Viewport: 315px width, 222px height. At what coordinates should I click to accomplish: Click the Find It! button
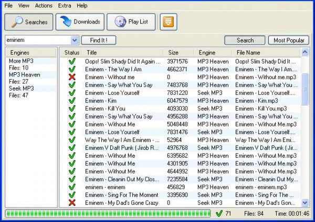click(x=99, y=40)
